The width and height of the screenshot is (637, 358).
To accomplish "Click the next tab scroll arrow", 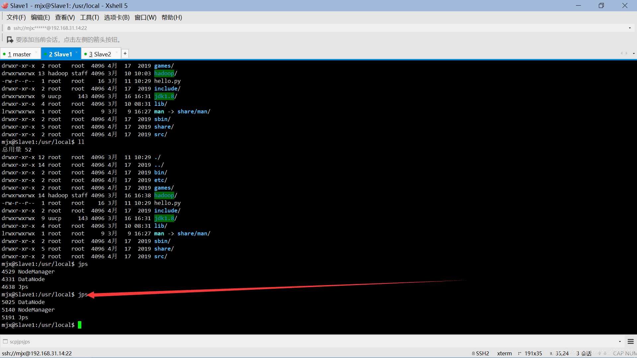I will click(x=626, y=53).
